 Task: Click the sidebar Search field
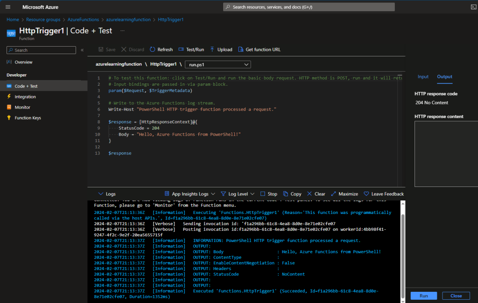(x=41, y=50)
